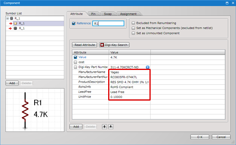
Task: Check Set as Unmounted Component option
Action: (x=133, y=33)
